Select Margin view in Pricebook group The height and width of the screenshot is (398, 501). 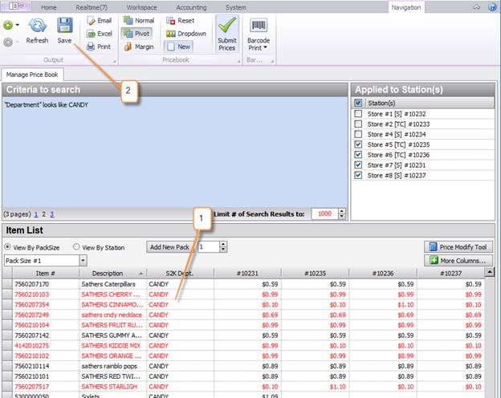pyautogui.click(x=137, y=47)
